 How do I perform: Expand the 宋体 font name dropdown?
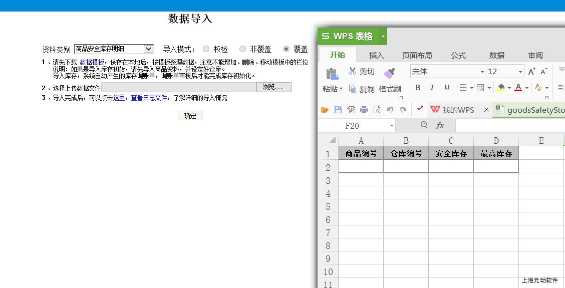click(482, 72)
